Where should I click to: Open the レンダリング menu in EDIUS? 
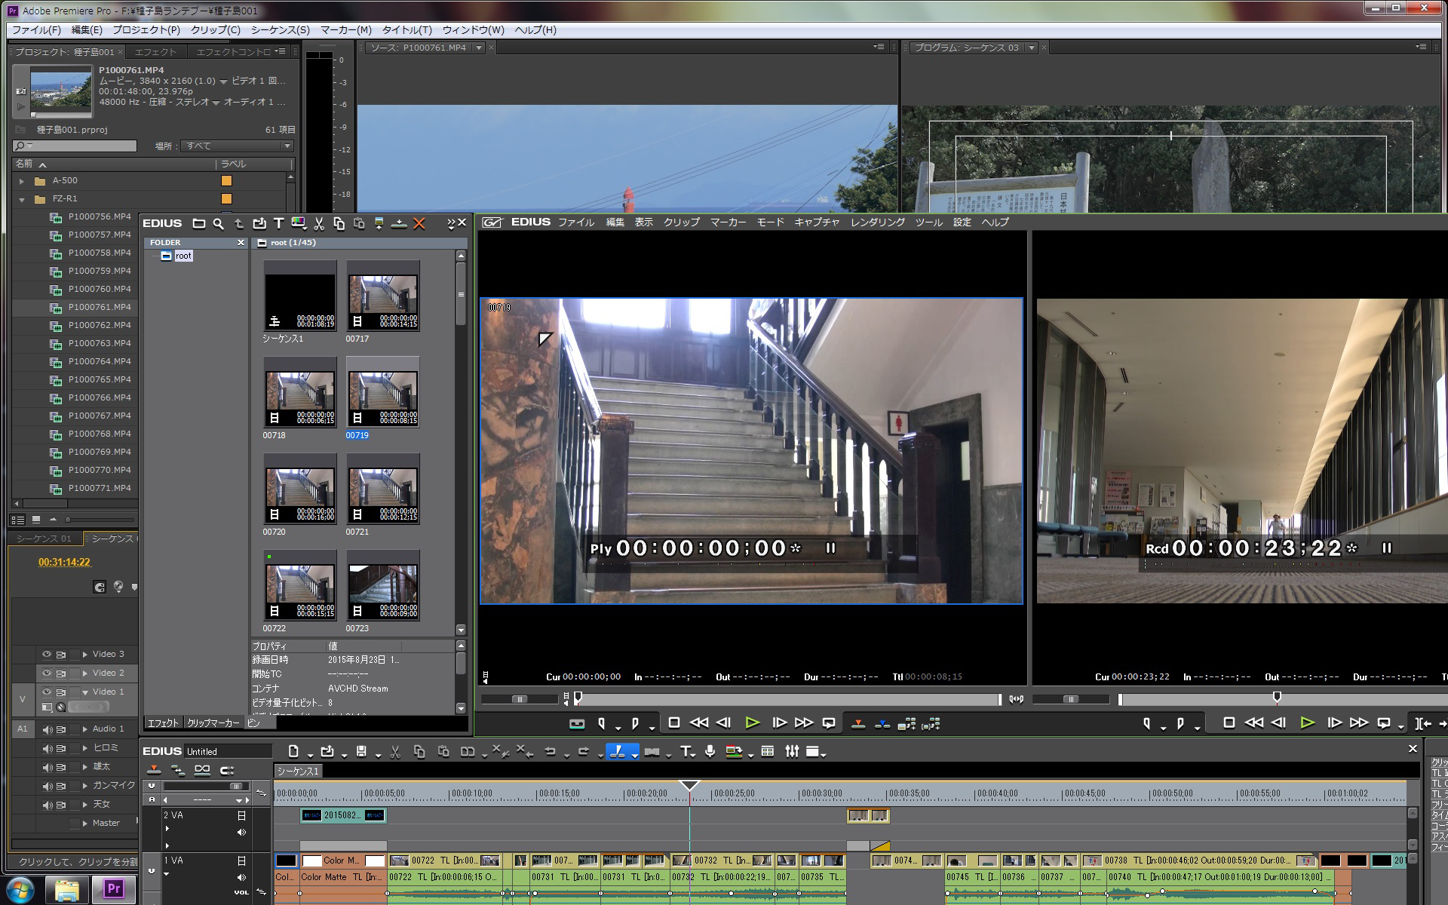coord(877,222)
